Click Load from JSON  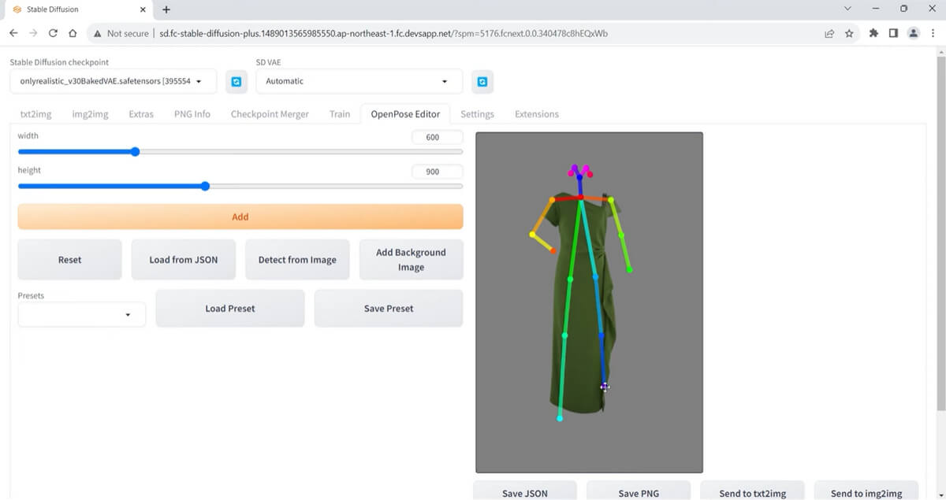point(183,259)
